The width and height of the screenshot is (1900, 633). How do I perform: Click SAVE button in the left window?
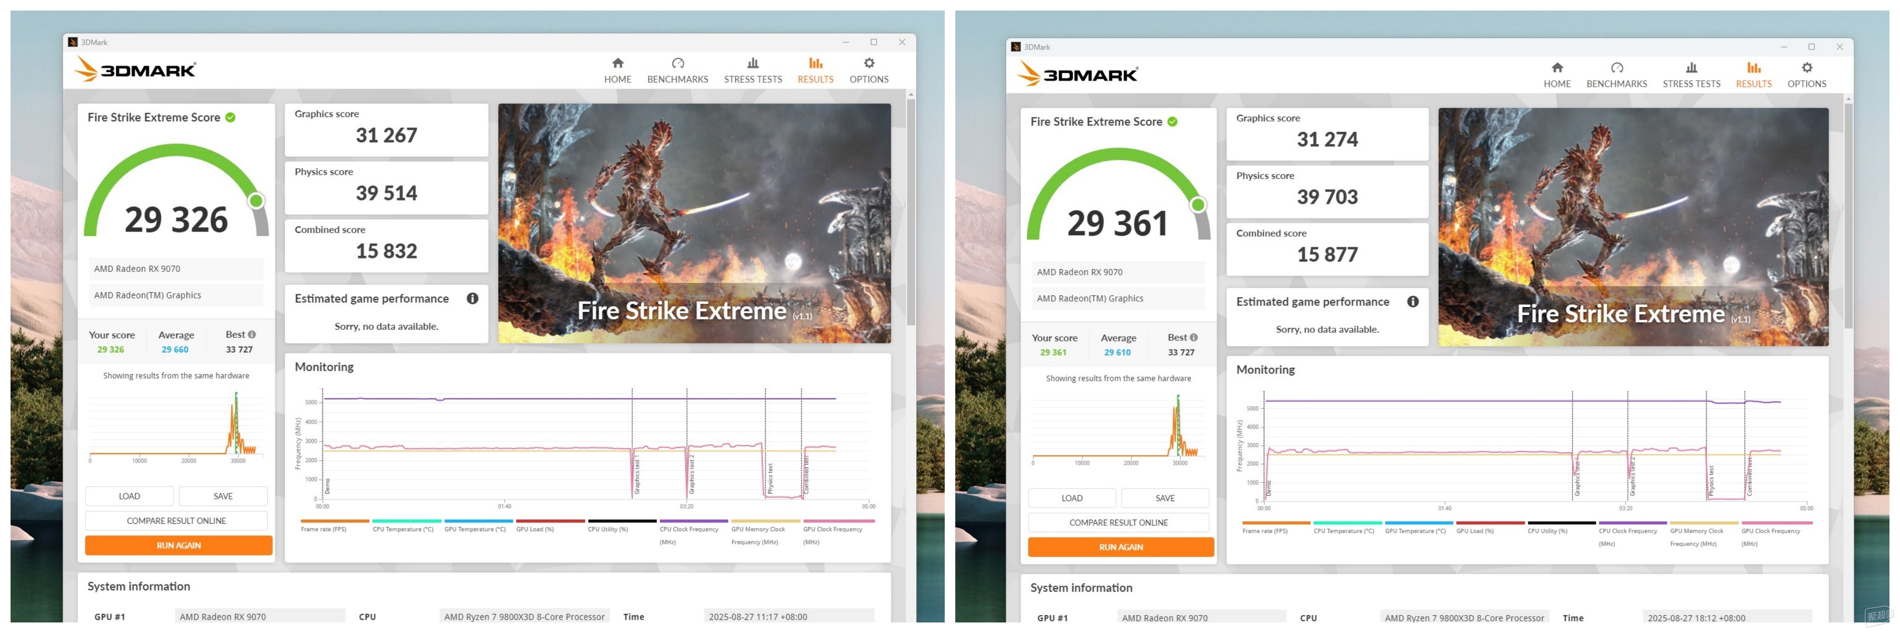[x=223, y=496]
